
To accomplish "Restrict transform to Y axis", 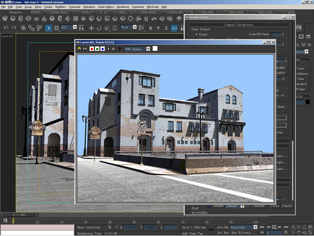I will point(158,28).
